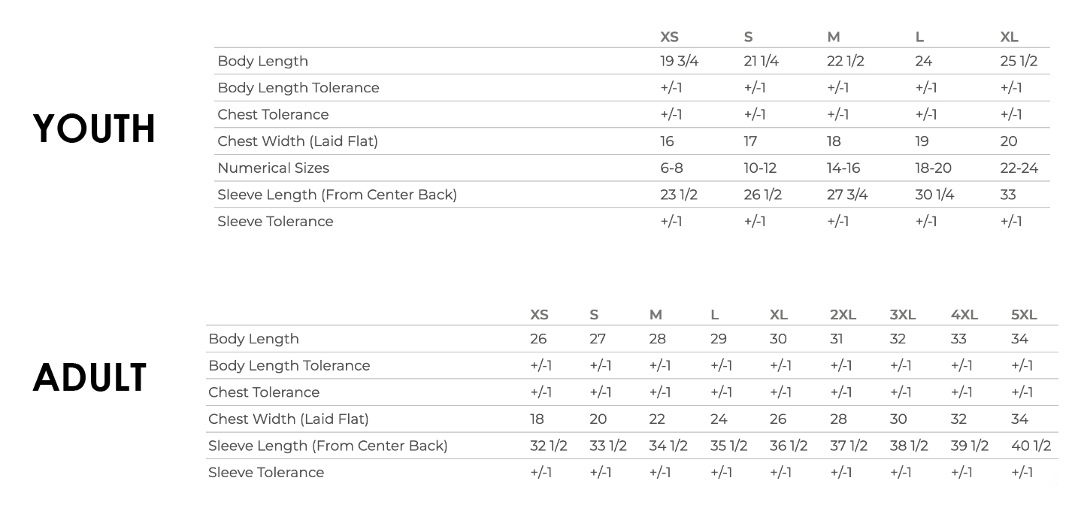Screen dimensions: 1081x508
Task: Click the Youth XL column header
Action: coord(1009,37)
